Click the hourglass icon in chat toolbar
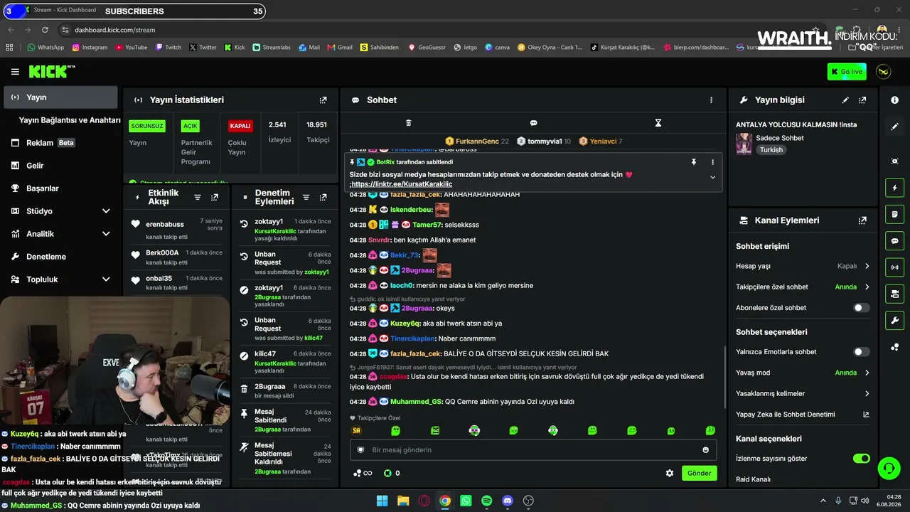910x512 pixels. click(658, 123)
